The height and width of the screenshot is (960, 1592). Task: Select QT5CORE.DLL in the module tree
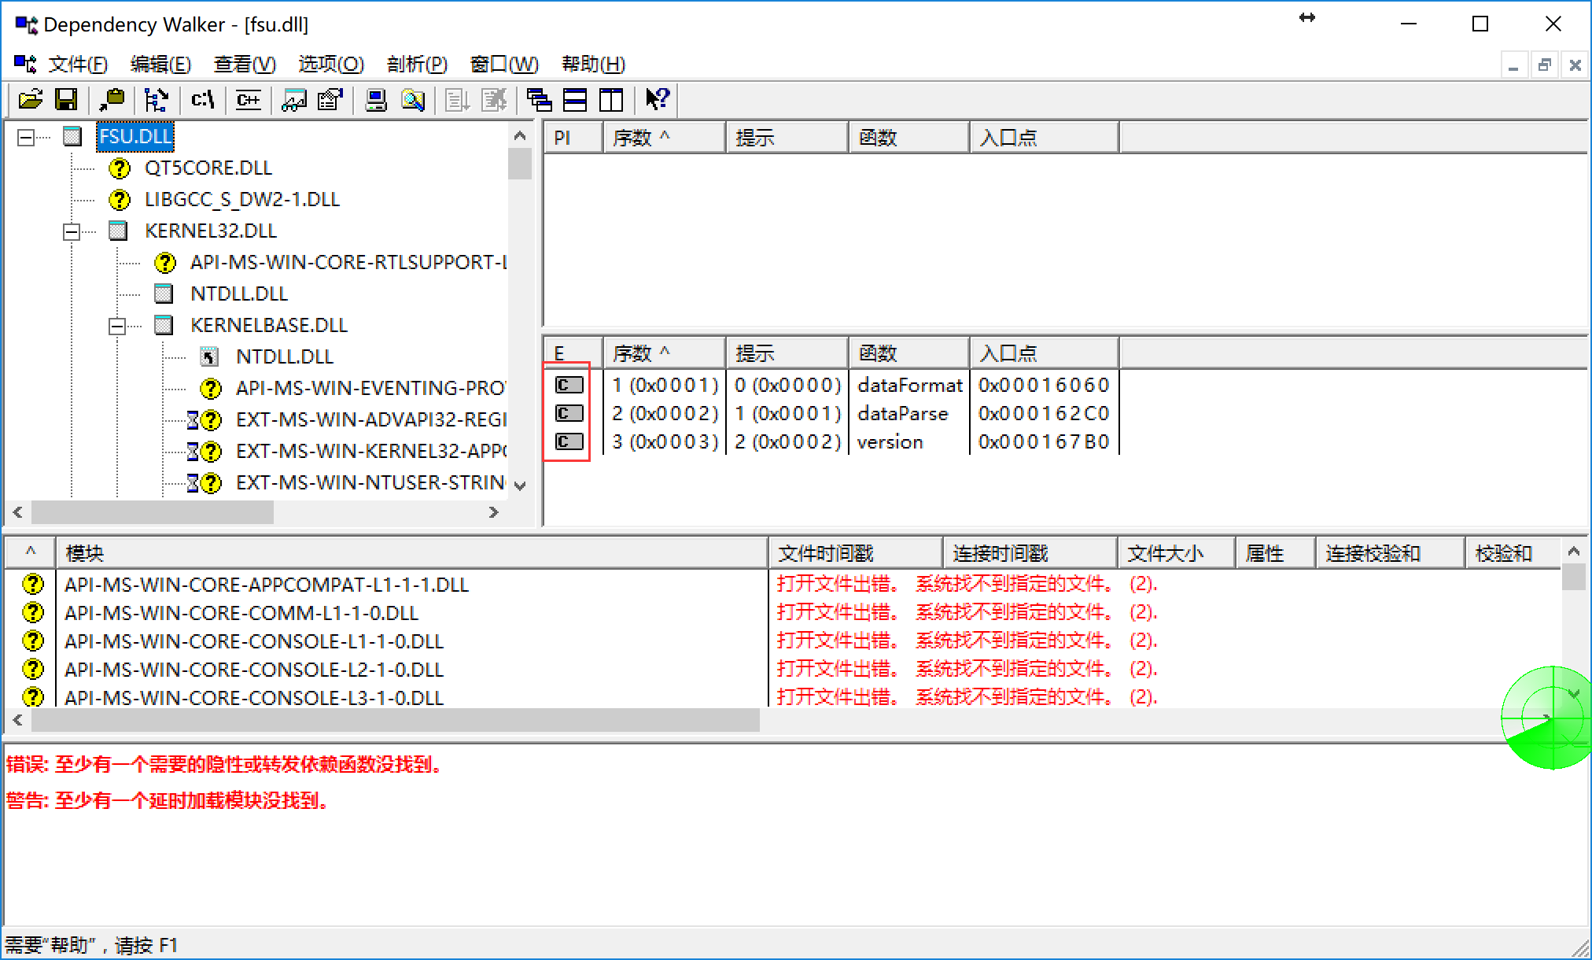click(208, 168)
